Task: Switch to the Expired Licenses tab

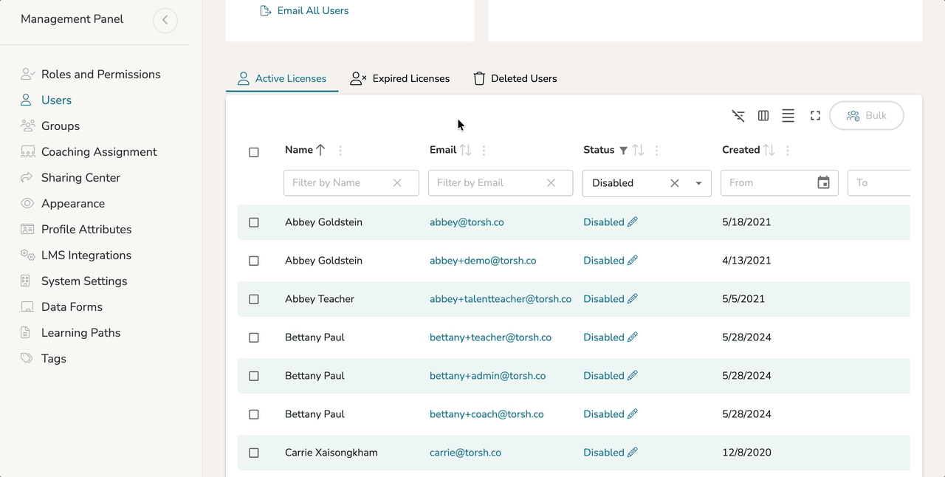Action: click(400, 78)
